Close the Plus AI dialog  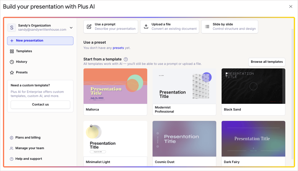click(291, 6)
